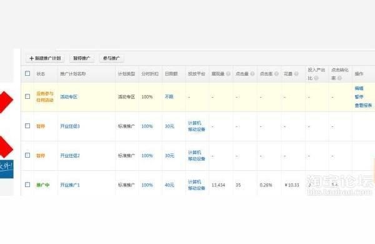Click the 0.26% click rate value
Screen dimensions: 375x244
[266, 185]
